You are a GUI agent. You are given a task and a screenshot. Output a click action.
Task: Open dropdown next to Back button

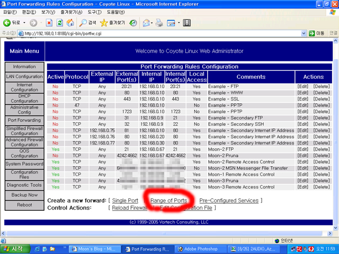coord(24,23)
